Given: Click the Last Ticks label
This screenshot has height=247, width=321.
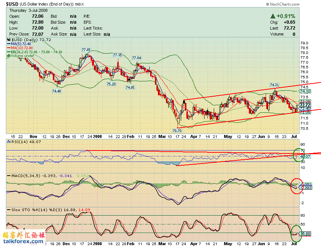Looking at the screenshot, I should [93, 28].
